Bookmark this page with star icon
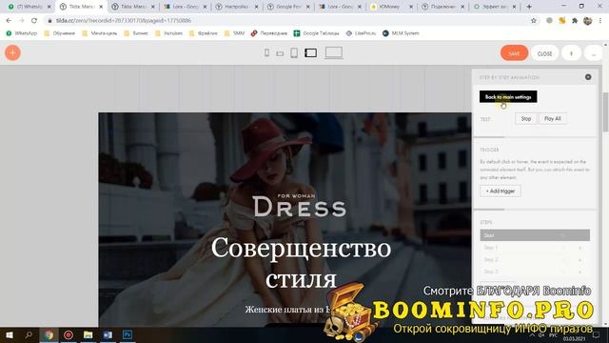The image size is (609, 343). [x=534, y=21]
